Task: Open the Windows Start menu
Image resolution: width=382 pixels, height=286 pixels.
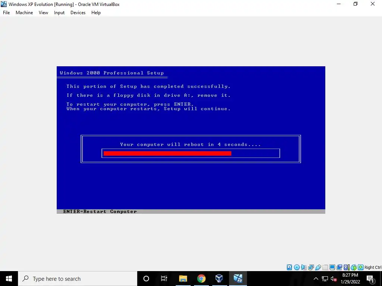Action: (x=9, y=279)
